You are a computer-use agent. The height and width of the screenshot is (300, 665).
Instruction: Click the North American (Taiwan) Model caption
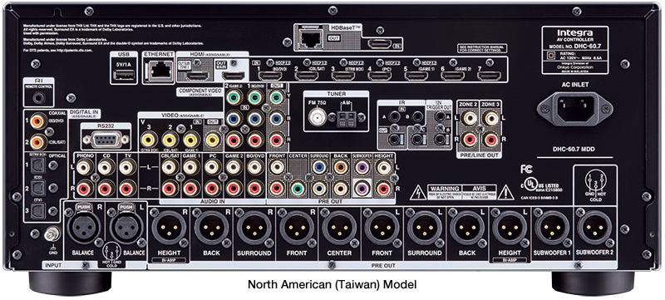coord(332,284)
